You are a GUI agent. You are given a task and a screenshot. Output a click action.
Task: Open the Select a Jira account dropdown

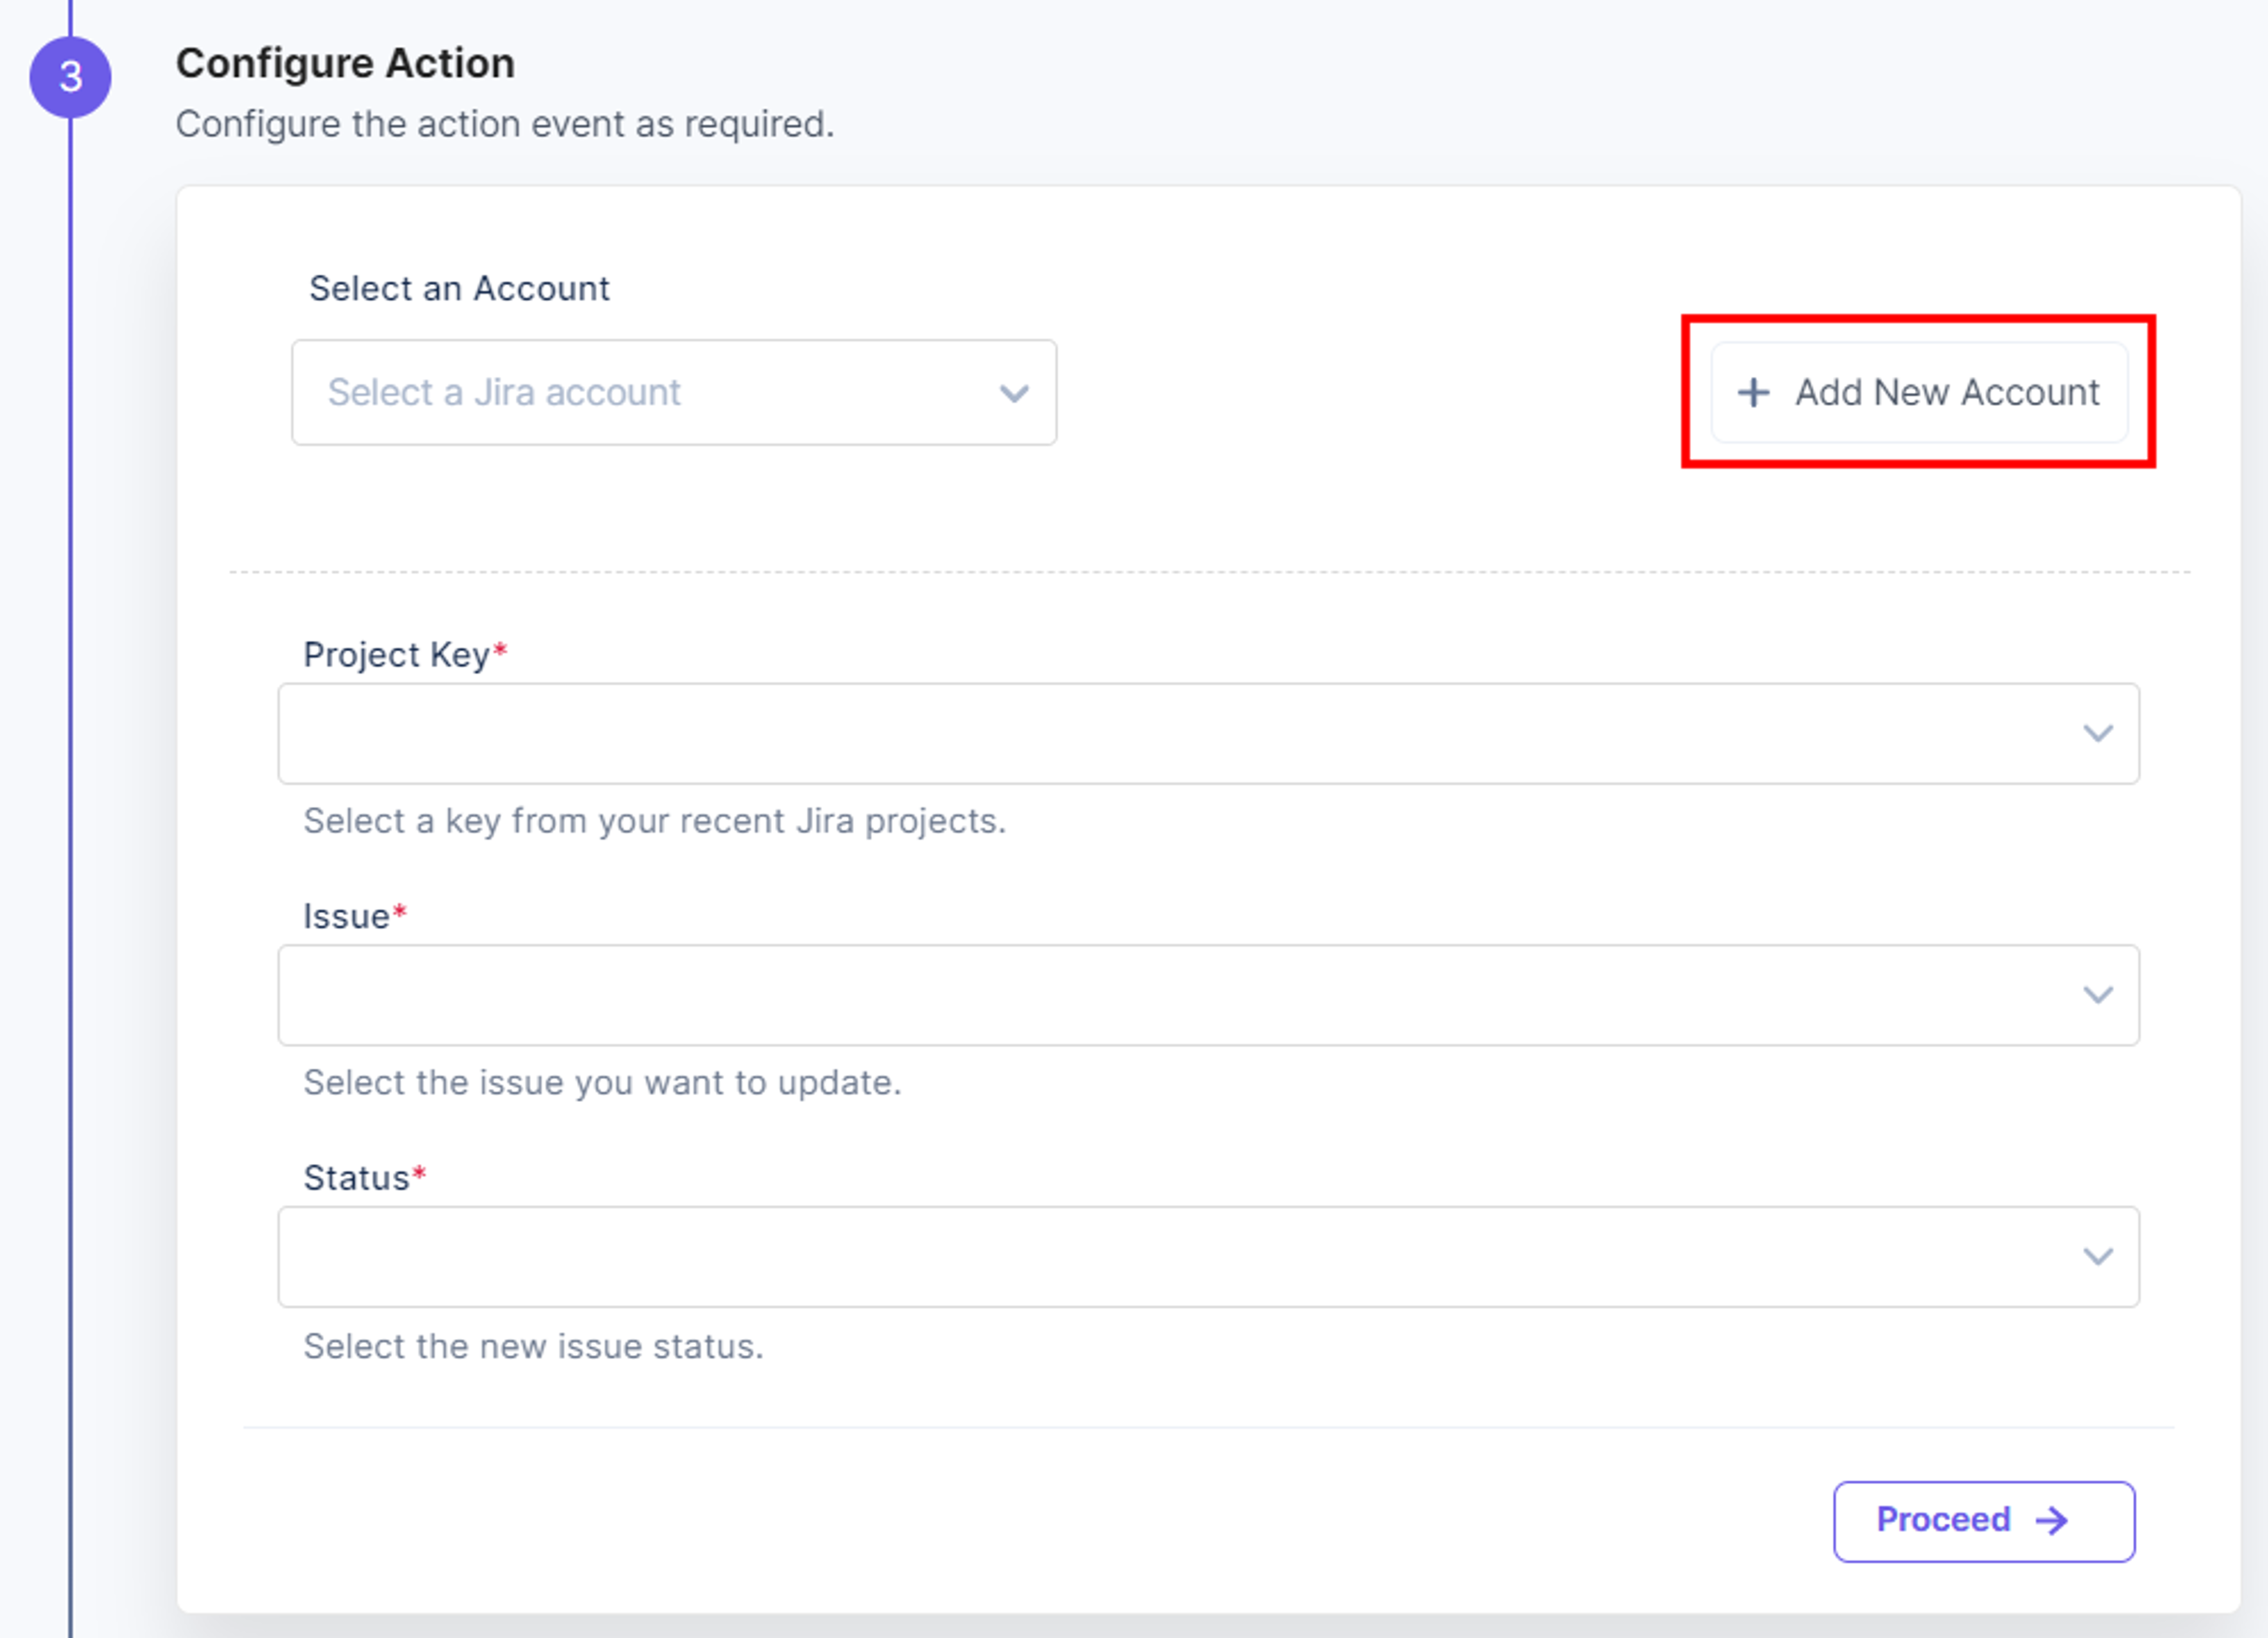[674, 392]
